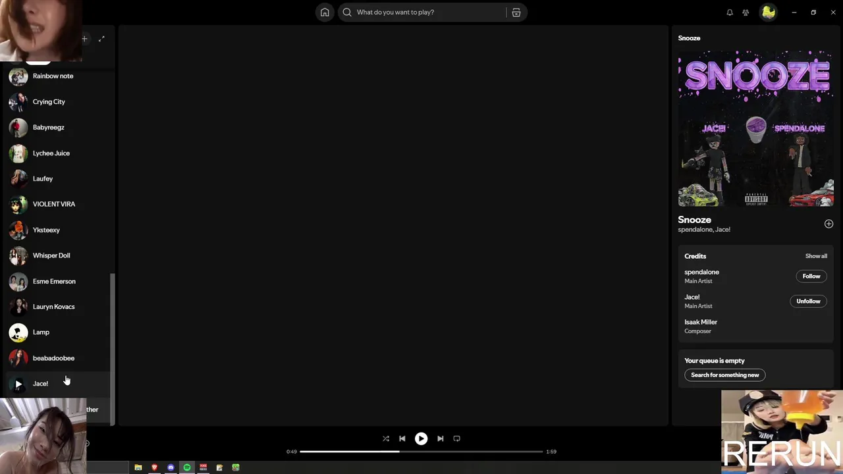Unfollow Jace!
This screenshot has width=843, height=474.
(808, 302)
